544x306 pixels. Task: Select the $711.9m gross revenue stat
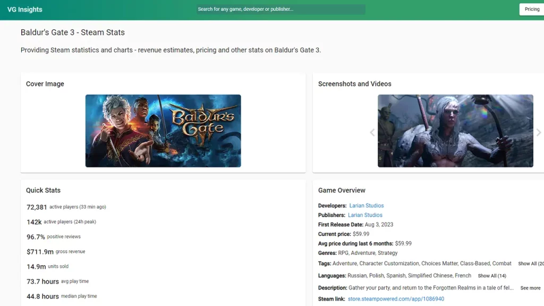click(x=56, y=252)
